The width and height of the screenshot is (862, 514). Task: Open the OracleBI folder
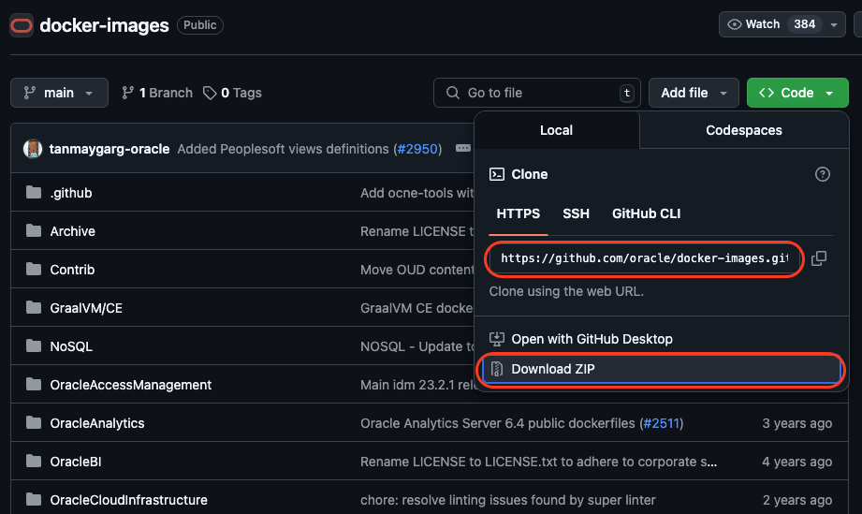75,462
